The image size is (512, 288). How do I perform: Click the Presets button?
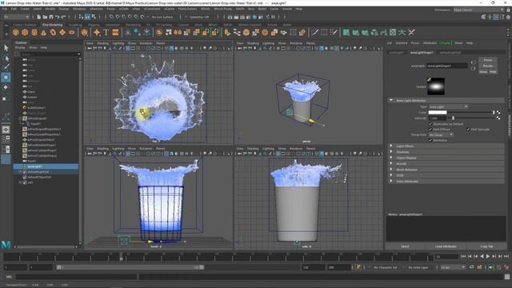pos(488,66)
